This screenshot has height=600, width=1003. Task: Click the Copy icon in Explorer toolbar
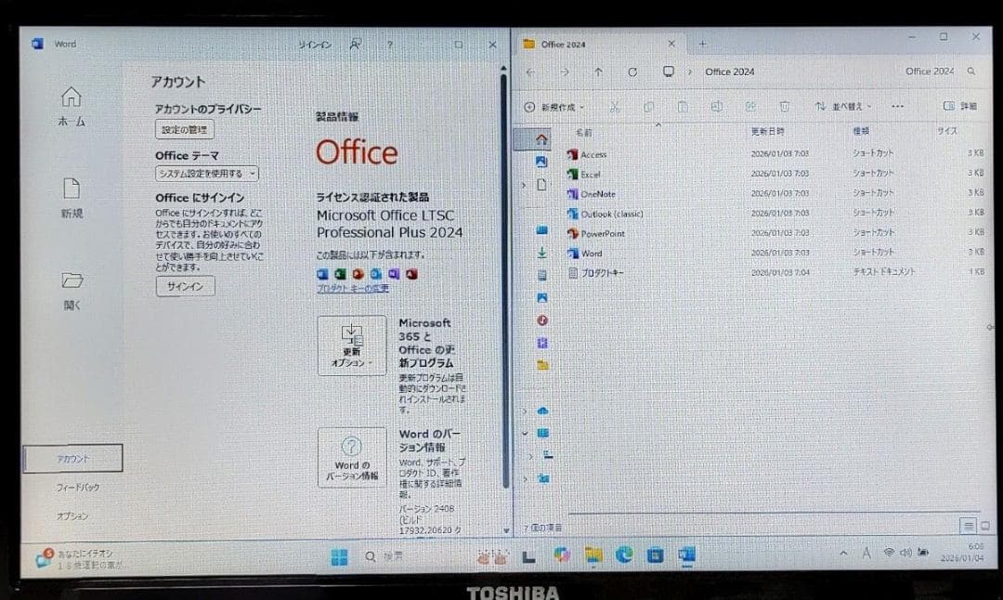point(649,107)
